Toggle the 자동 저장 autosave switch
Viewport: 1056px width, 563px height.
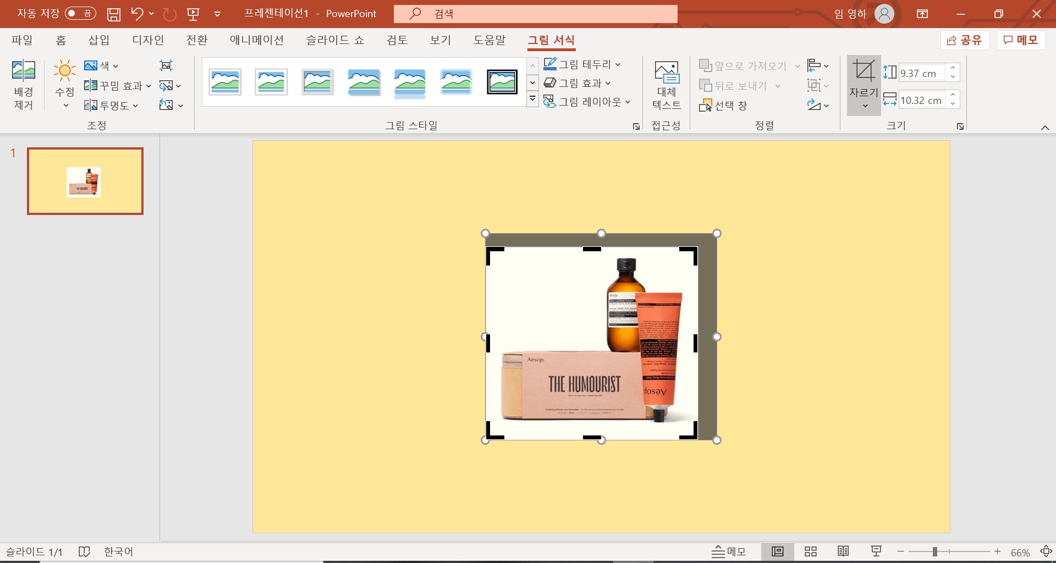(80, 13)
